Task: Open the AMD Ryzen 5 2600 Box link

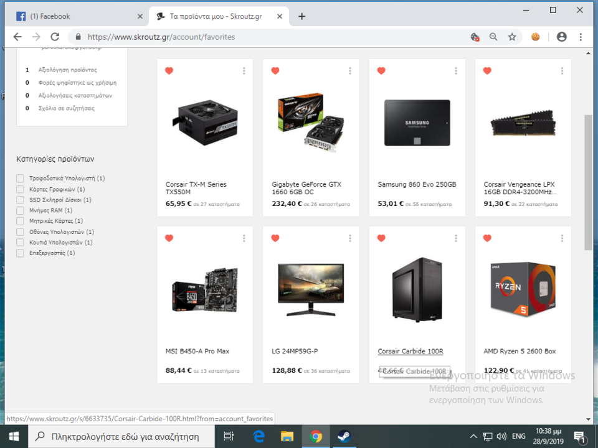Action: point(520,351)
